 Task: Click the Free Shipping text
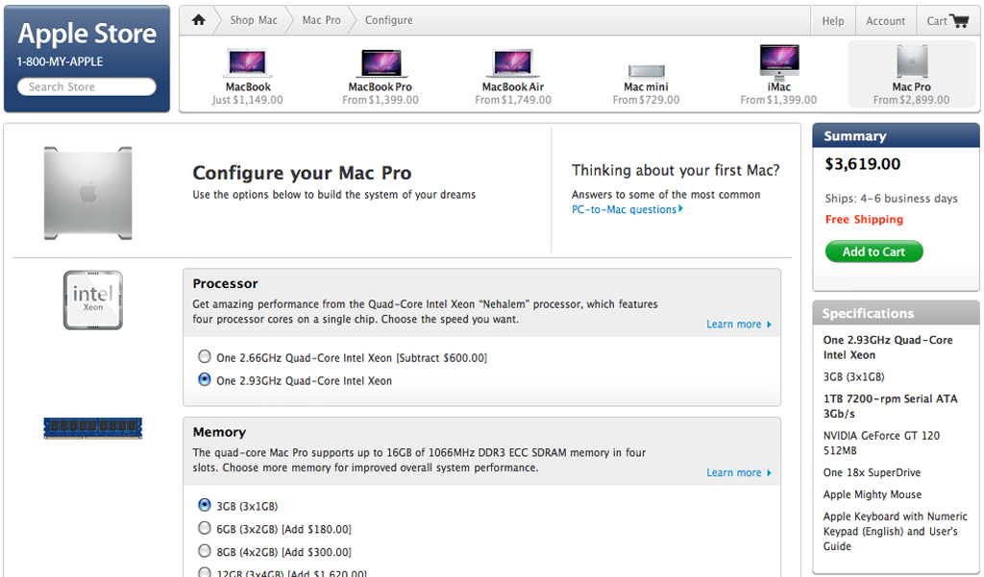click(864, 220)
